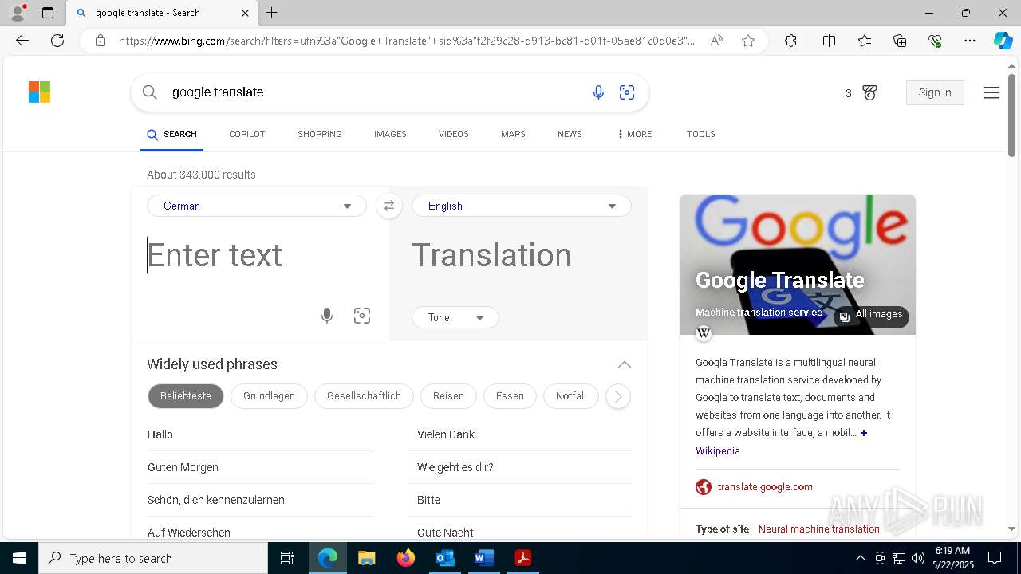The height and width of the screenshot is (574, 1021).
Task: Open English target language dropdown
Action: tap(522, 206)
